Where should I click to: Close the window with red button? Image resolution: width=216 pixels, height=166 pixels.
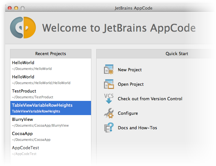[x=10, y=8]
